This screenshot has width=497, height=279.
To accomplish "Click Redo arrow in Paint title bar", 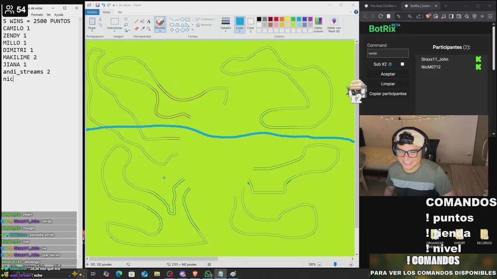I will click(x=109, y=5).
